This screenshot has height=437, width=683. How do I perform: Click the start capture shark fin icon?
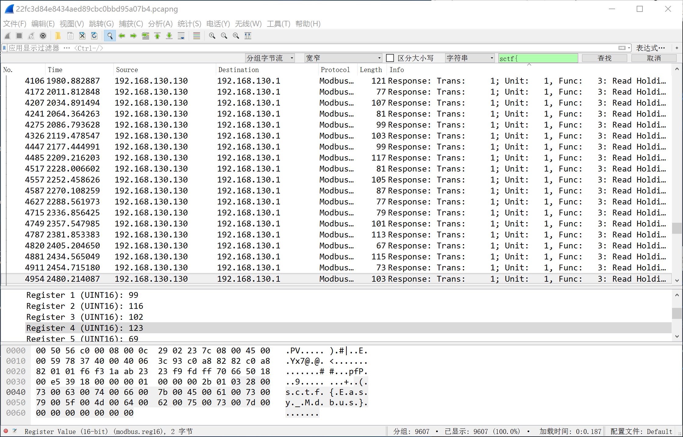pos(8,36)
